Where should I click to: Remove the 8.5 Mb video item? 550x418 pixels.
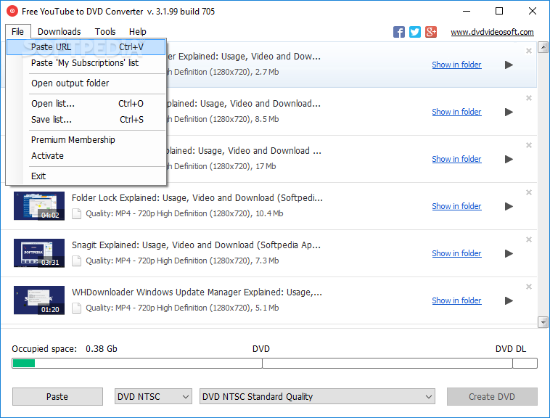click(529, 98)
